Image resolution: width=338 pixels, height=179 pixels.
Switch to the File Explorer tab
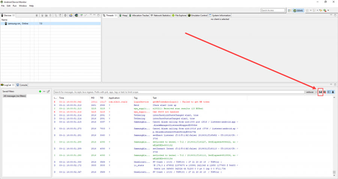(179, 15)
